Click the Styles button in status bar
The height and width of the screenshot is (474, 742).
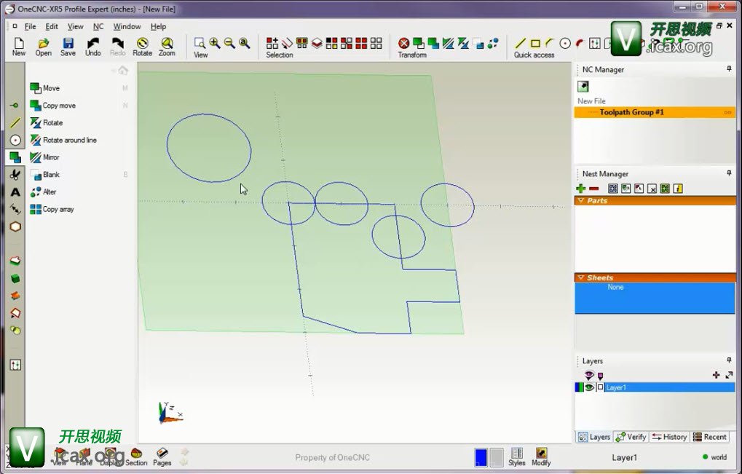coord(517,457)
